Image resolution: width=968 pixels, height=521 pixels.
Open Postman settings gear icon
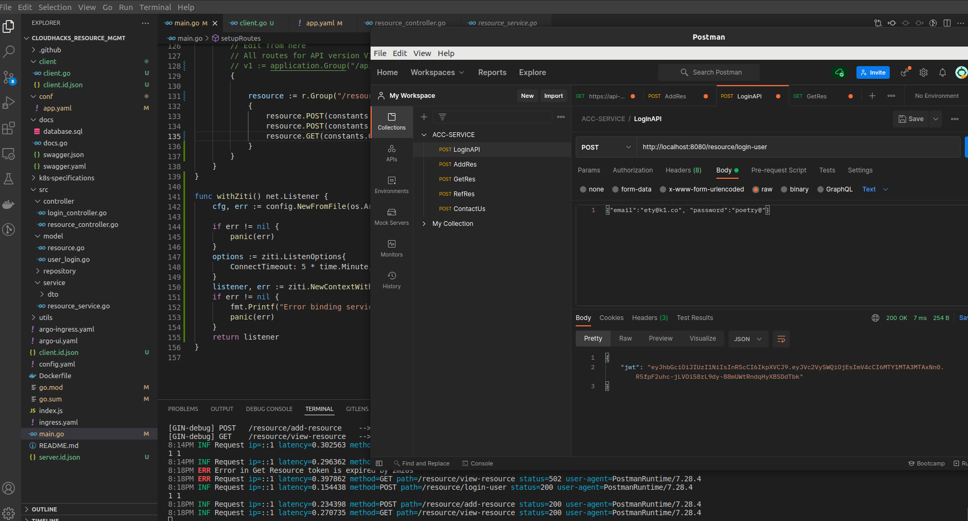tap(924, 72)
